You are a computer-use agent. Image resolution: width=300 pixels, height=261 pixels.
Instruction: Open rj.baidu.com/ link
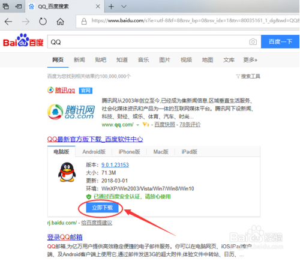tap(62, 223)
